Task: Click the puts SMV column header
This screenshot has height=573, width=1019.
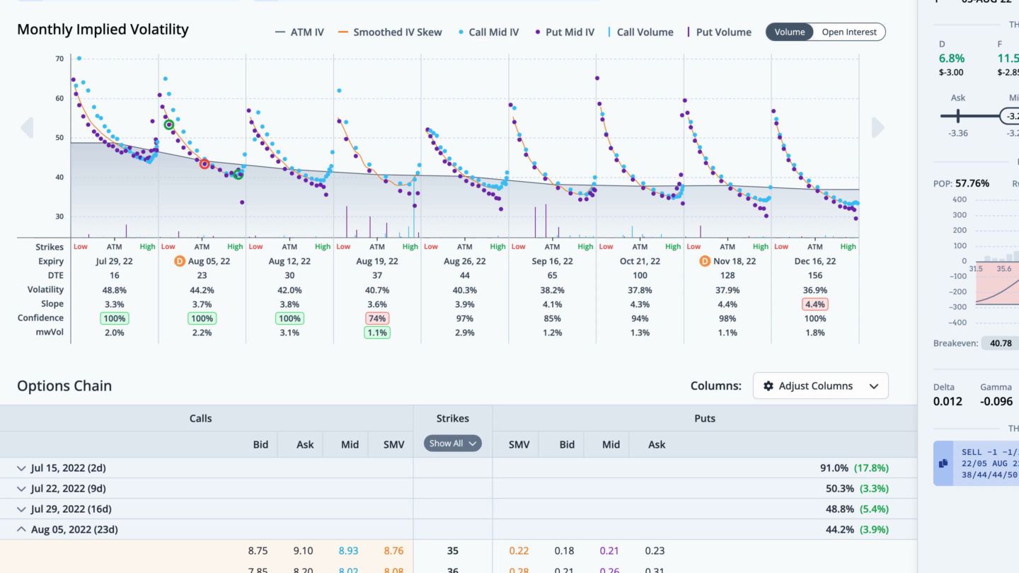Action: point(520,444)
